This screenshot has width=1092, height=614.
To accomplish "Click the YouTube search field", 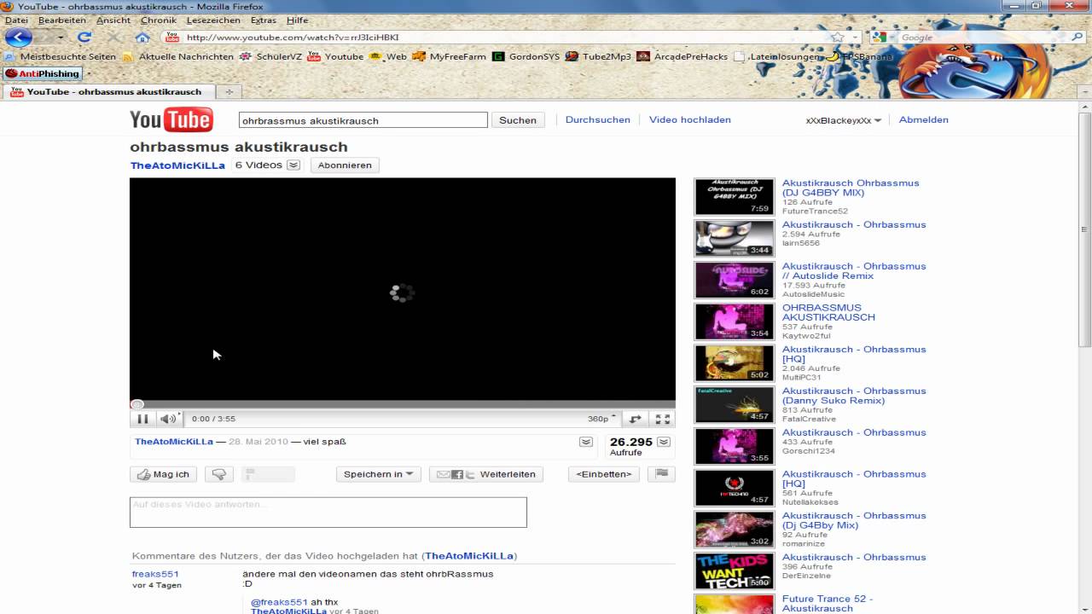I will click(x=363, y=120).
